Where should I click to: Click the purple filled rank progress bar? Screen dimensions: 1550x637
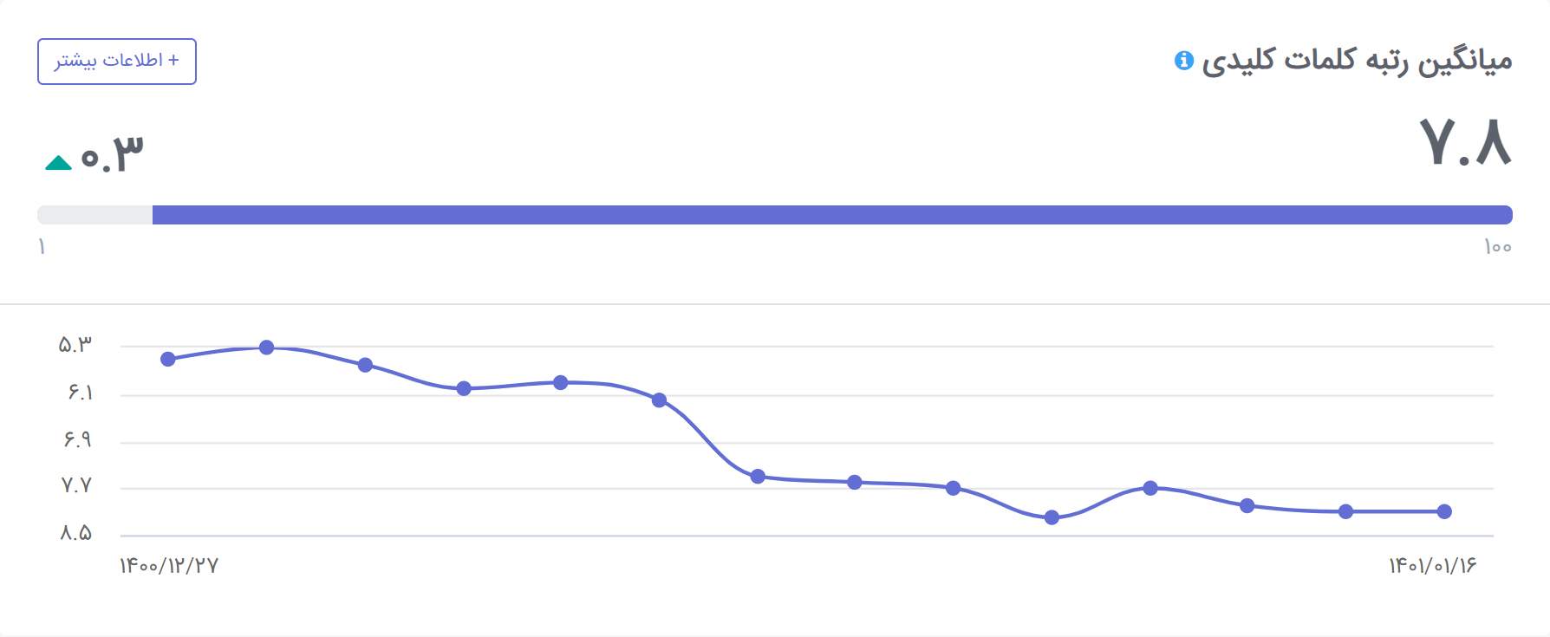[832, 215]
